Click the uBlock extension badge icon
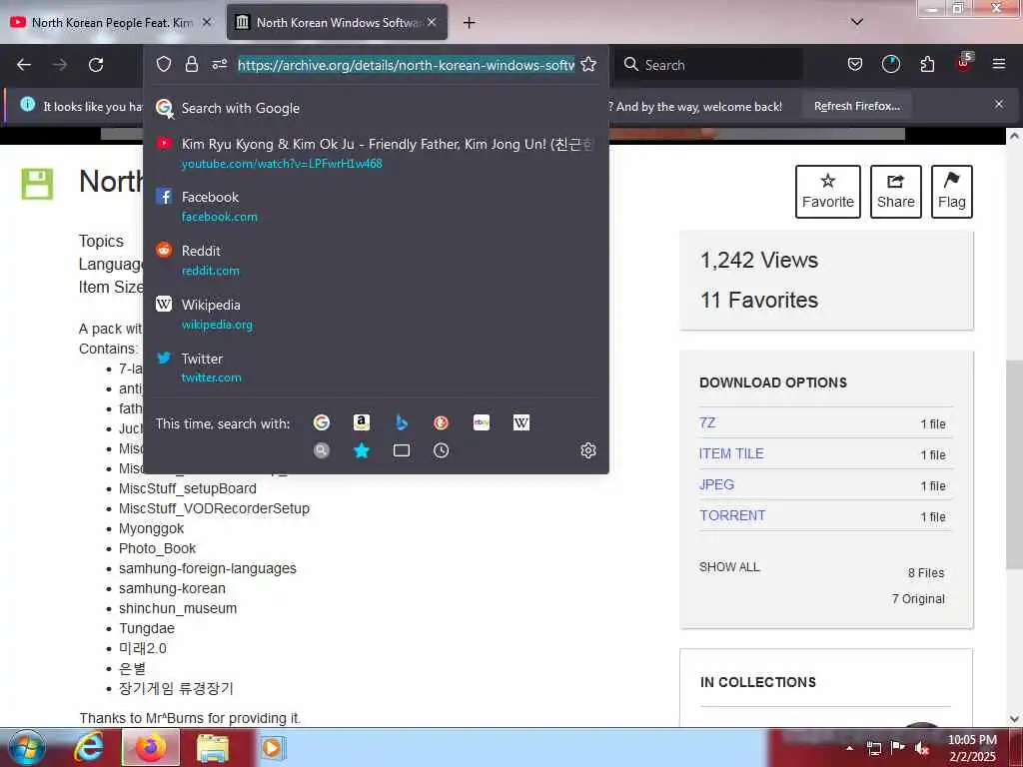Viewport: 1023px width, 767px height. click(x=964, y=63)
